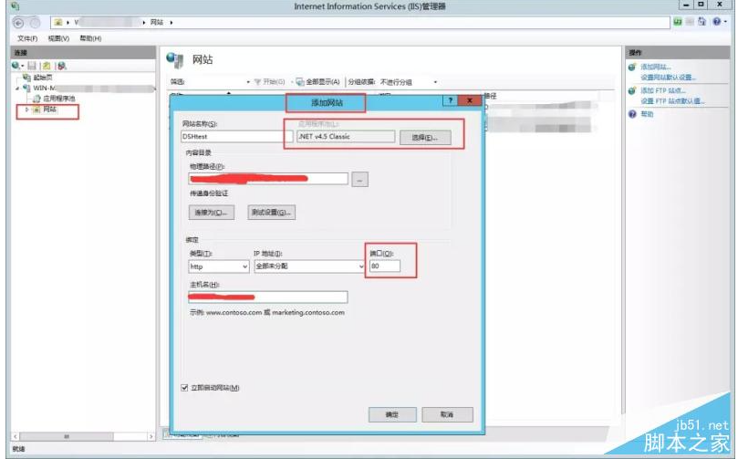Collapse the WIN-M server node arrow
Image resolution: width=738 pixels, height=459 pixels.
(17, 88)
